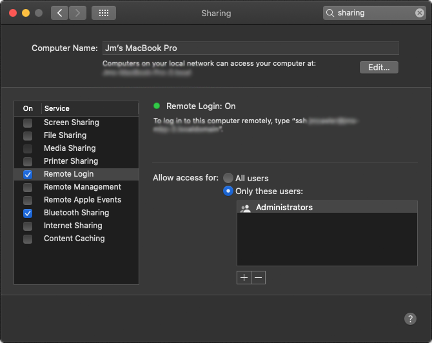Select the Remote Login service row
The width and height of the screenshot is (432, 343).
[x=76, y=174]
